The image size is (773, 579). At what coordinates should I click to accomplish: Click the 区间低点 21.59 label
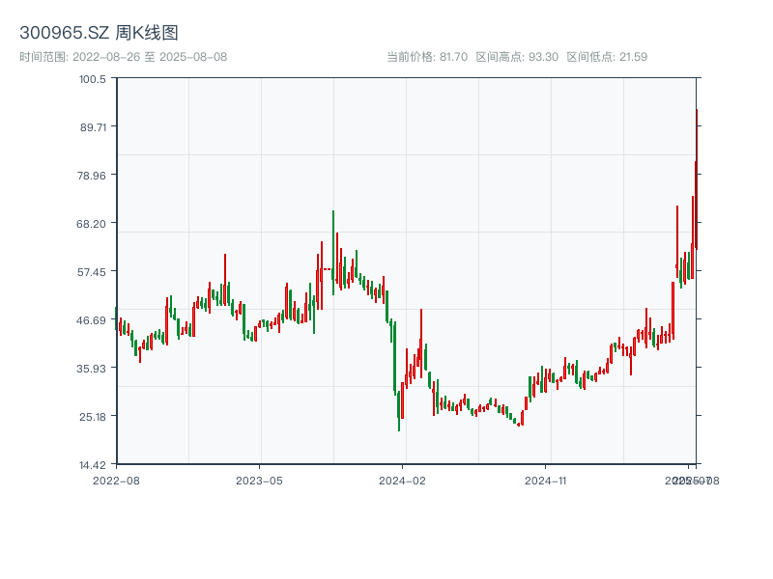click(607, 57)
